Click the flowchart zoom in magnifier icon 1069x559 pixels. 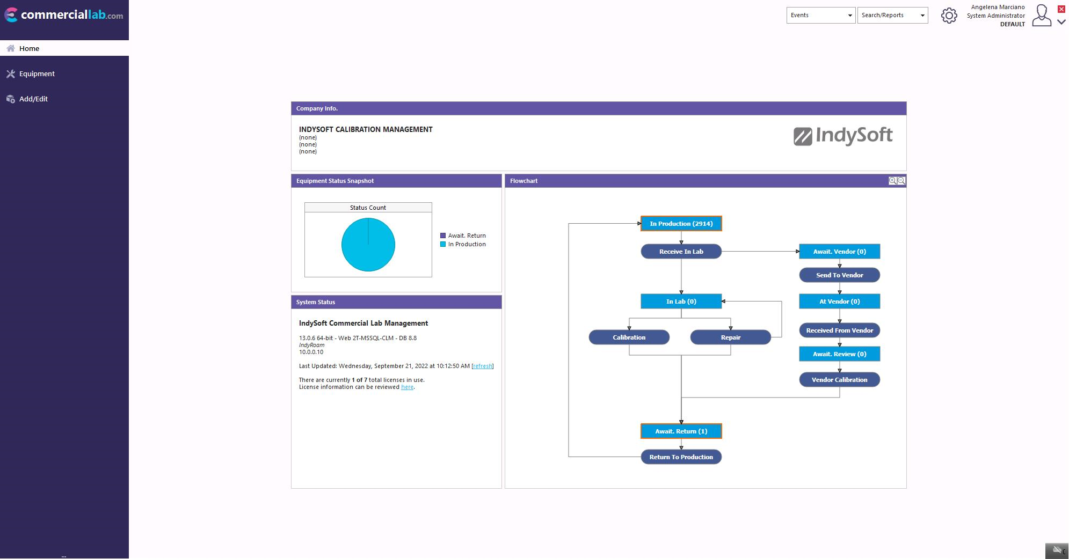(892, 181)
